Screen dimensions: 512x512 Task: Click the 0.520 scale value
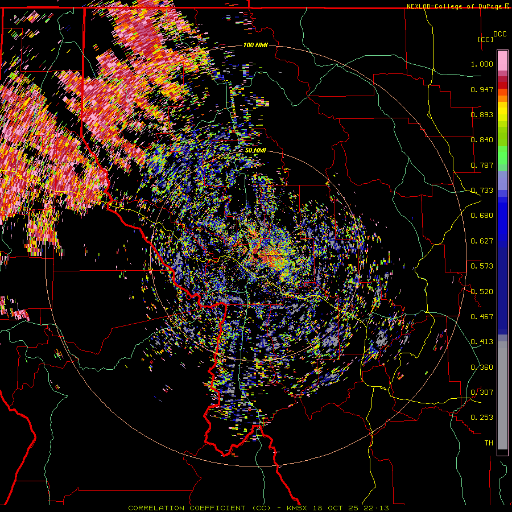(x=482, y=292)
